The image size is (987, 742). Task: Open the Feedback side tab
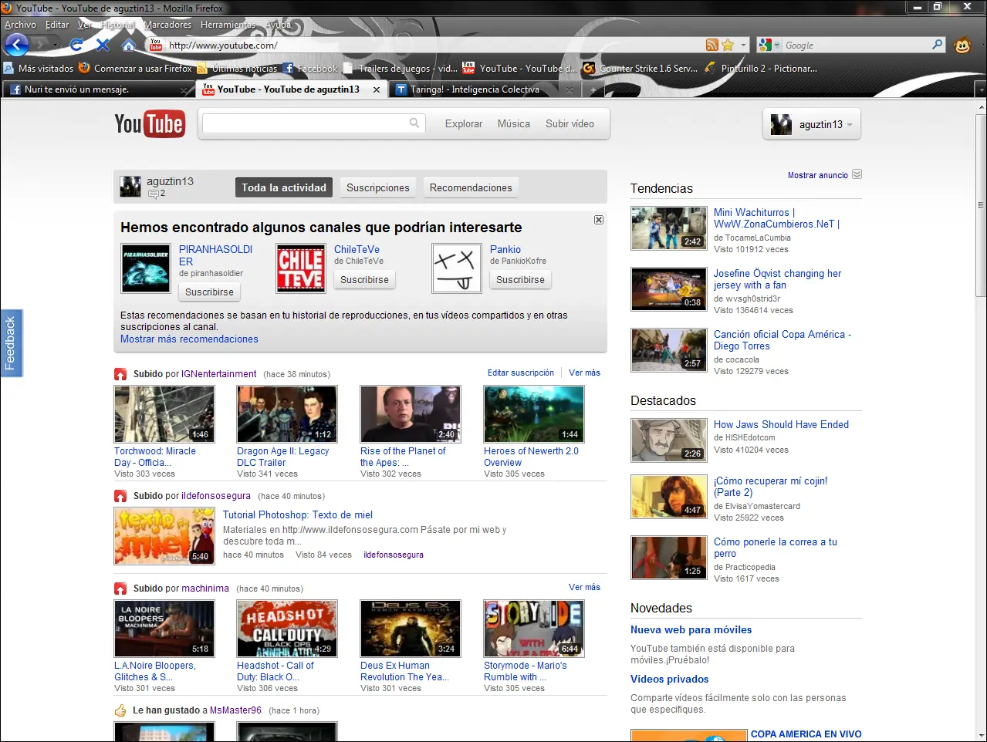[11, 343]
